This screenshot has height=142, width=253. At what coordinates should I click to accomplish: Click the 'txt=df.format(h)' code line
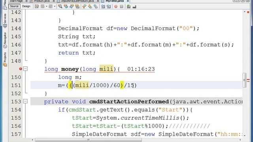[146, 45]
